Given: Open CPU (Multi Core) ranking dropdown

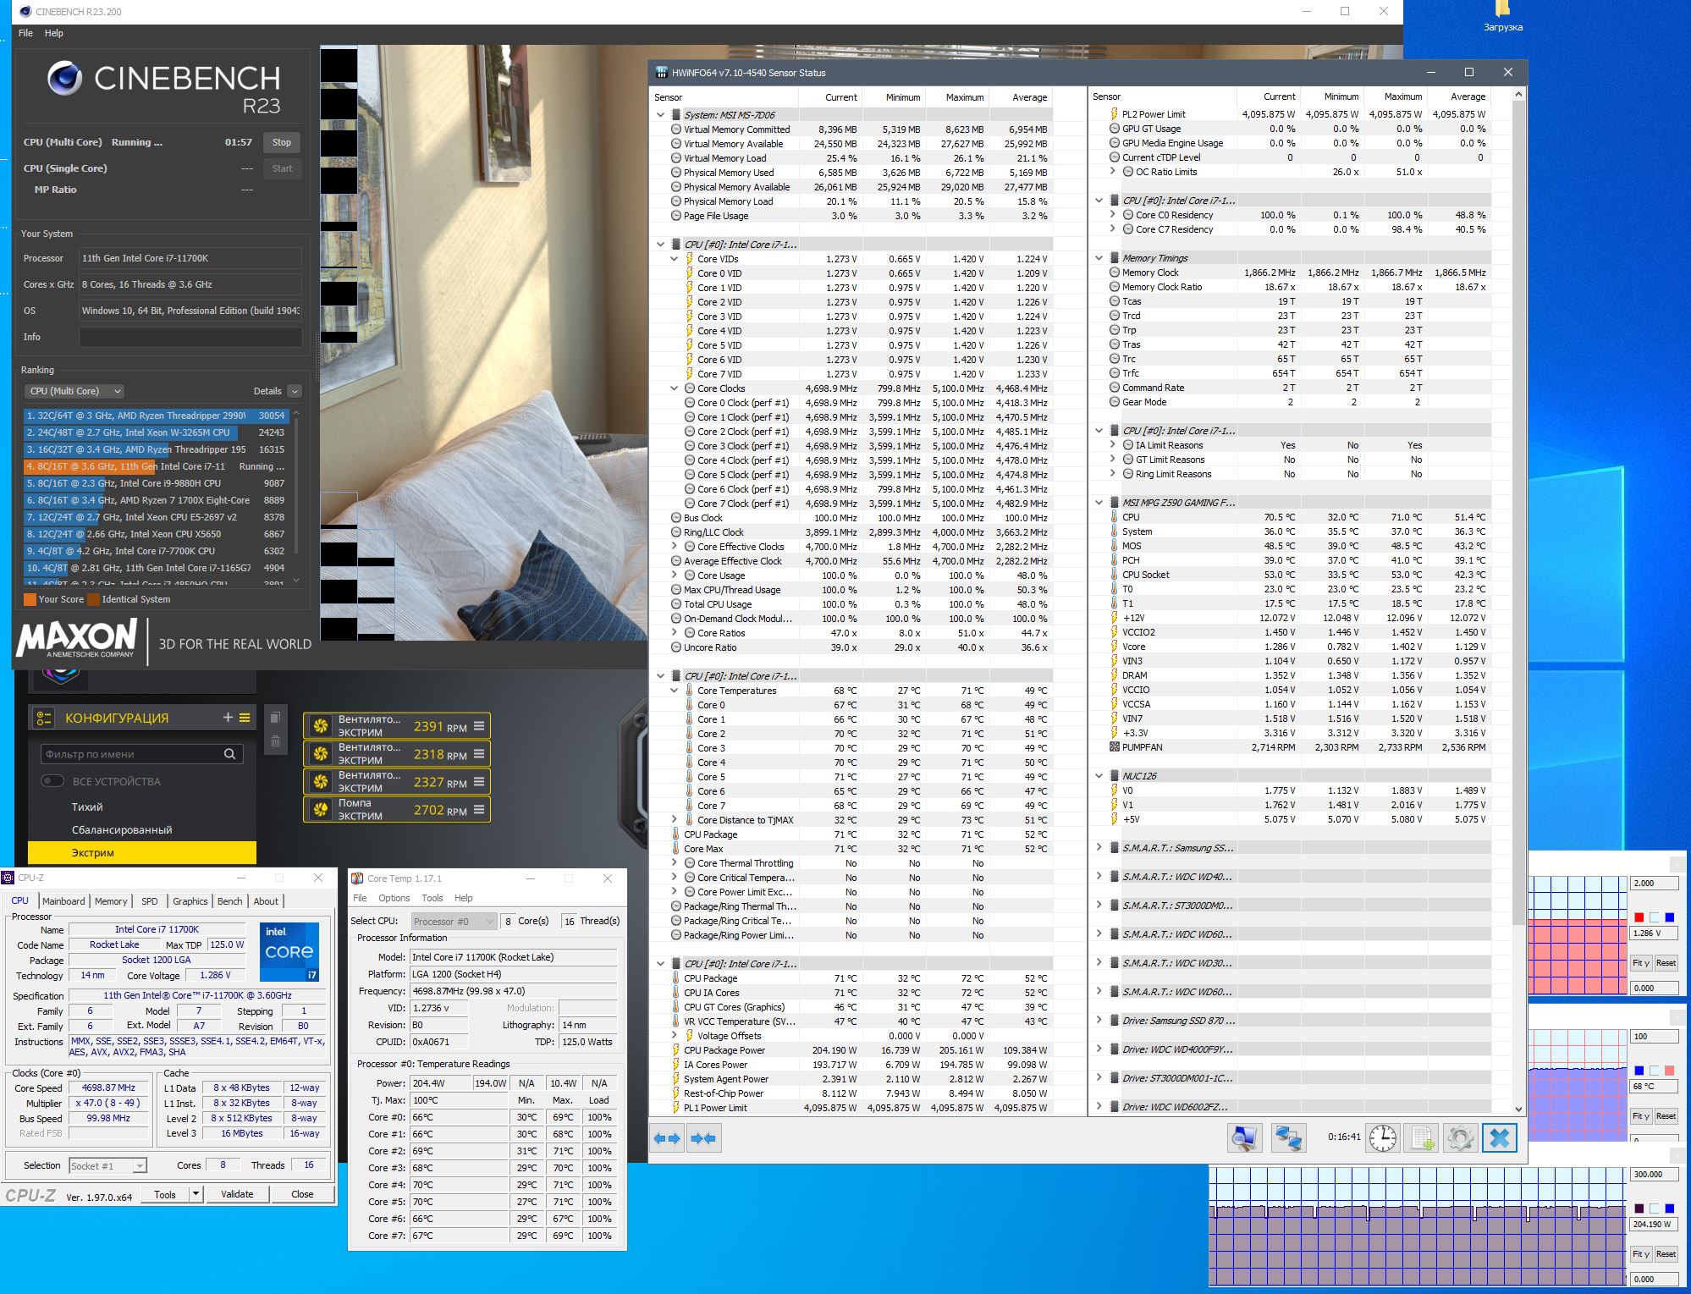Looking at the screenshot, I should point(74,391).
